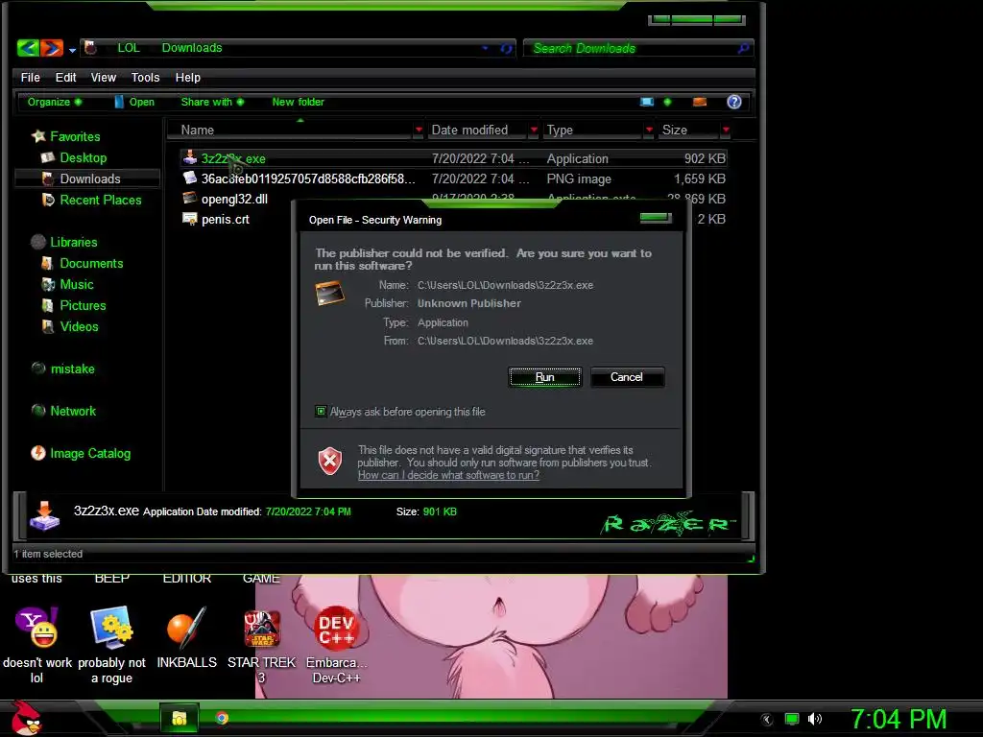Select Downloads in the navigation pane
Image resolution: width=983 pixels, height=737 pixels.
(87, 178)
